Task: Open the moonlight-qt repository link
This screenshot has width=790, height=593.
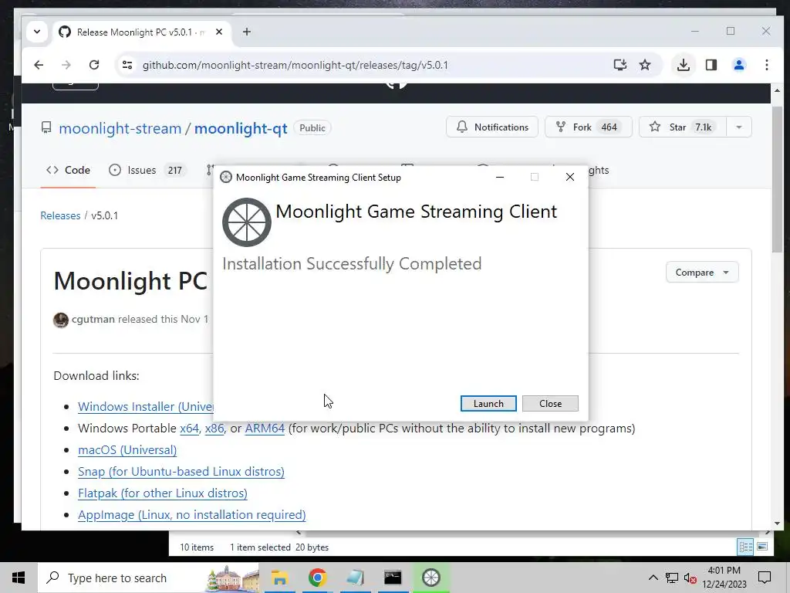Action: click(x=241, y=128)
